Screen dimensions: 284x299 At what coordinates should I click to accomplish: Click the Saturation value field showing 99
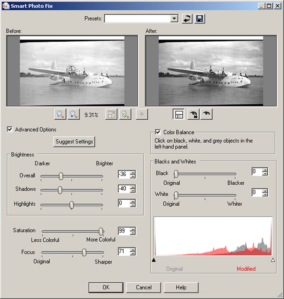(x=124, y=231)
